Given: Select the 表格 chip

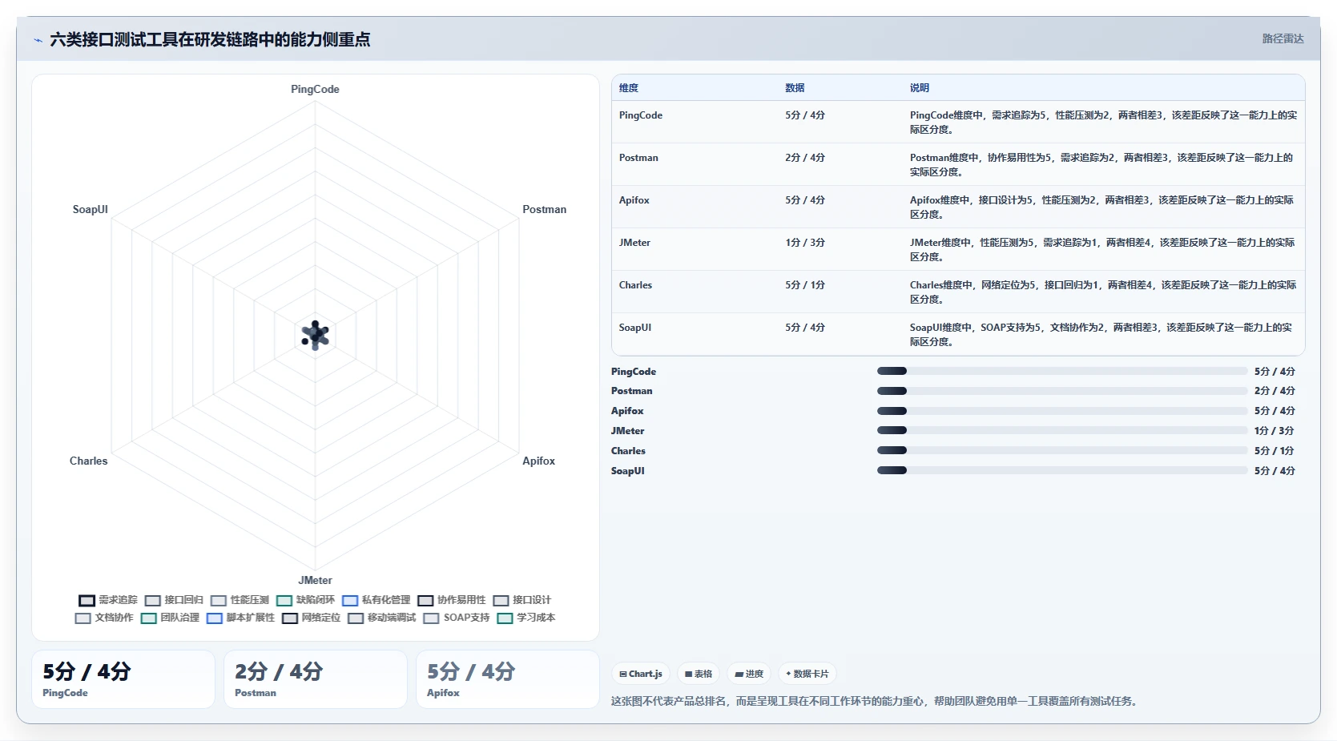Looking at the screenshot, I should coord(699,674).
